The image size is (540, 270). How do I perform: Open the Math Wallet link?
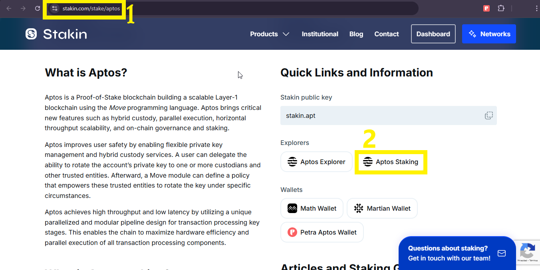(x=312, y=208)
